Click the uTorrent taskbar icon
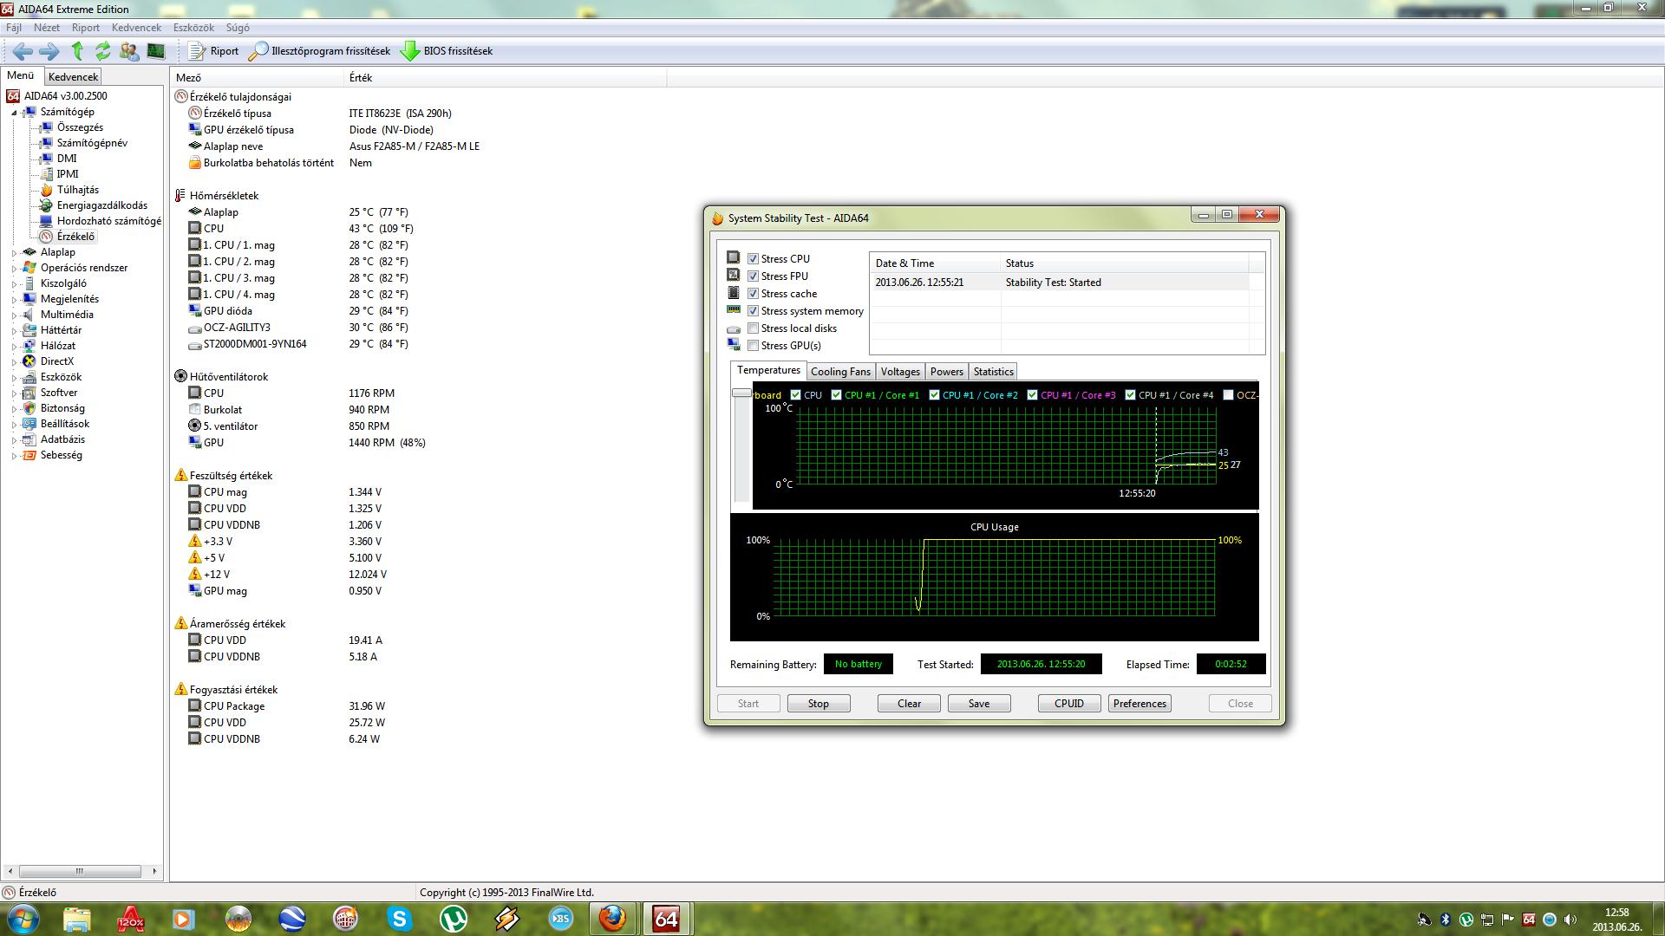Viewport: 1665px width, 936px height. click(453, 919)
